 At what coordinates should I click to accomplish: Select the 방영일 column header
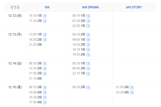coord(15,7)
